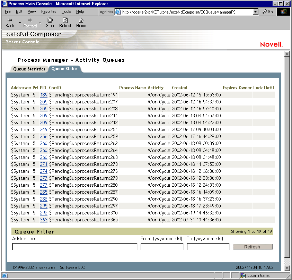Image resolution: width=292 pixels, height=280 pixels.
Task: Switch to the Queue Statistics tab
Action: tap(29, 69)
